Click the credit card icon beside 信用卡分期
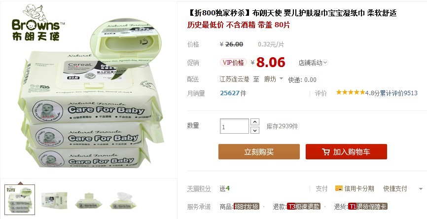This screenshot has height=219, width=427. pyautogui.click(x=339, y=188)
